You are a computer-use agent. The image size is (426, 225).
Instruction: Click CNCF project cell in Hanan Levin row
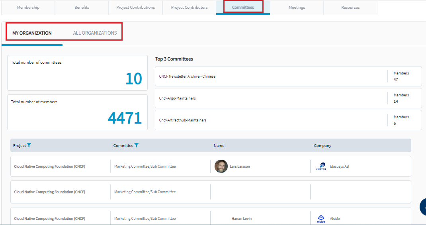[49, 219]
